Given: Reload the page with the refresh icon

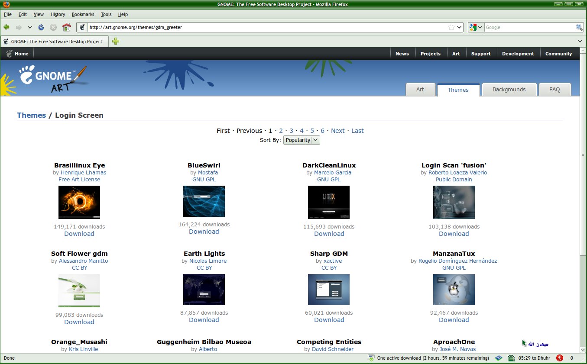Looking at the screenshot, I should click(x=41, y=27).
